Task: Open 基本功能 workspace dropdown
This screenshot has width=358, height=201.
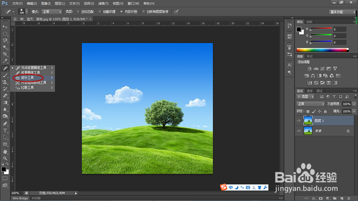Action: pos(342,12)
